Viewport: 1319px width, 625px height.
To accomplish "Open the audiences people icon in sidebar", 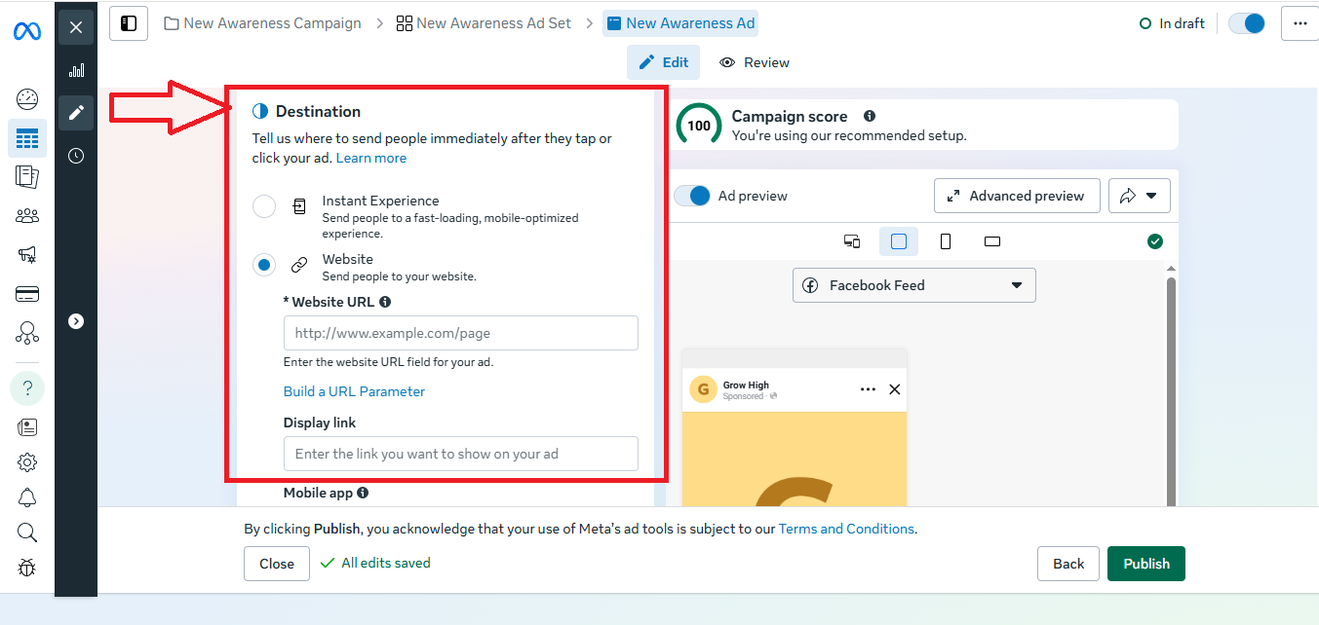I will pos(27,216).
